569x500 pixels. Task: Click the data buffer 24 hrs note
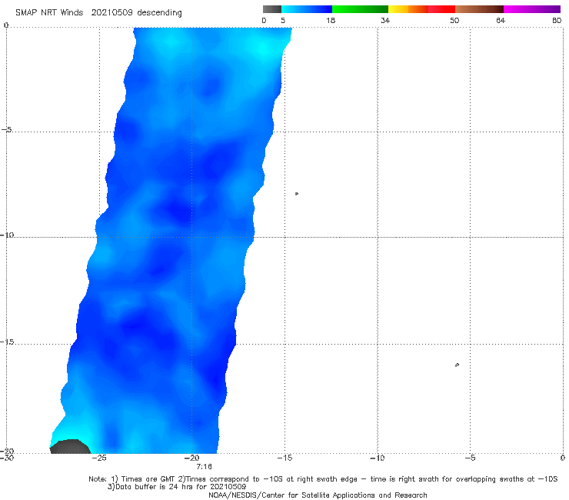(177, 487)
